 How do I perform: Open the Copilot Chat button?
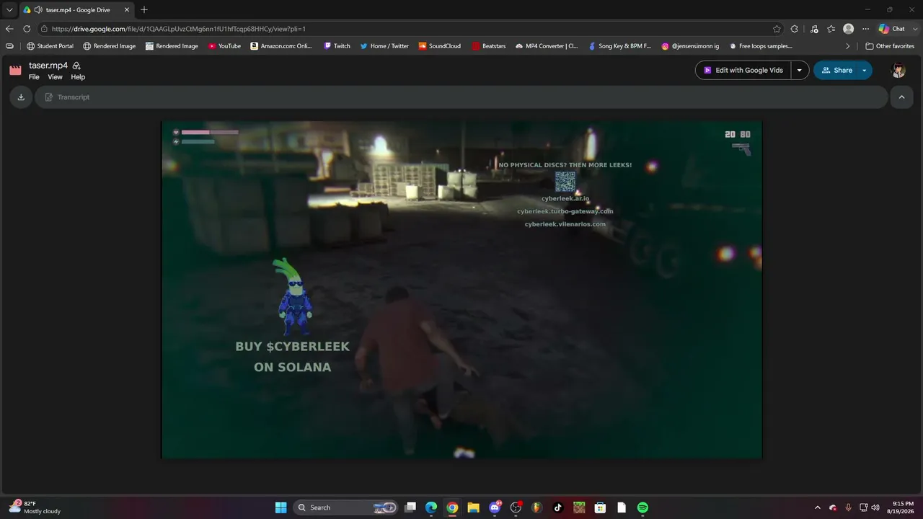click(892, 29)
